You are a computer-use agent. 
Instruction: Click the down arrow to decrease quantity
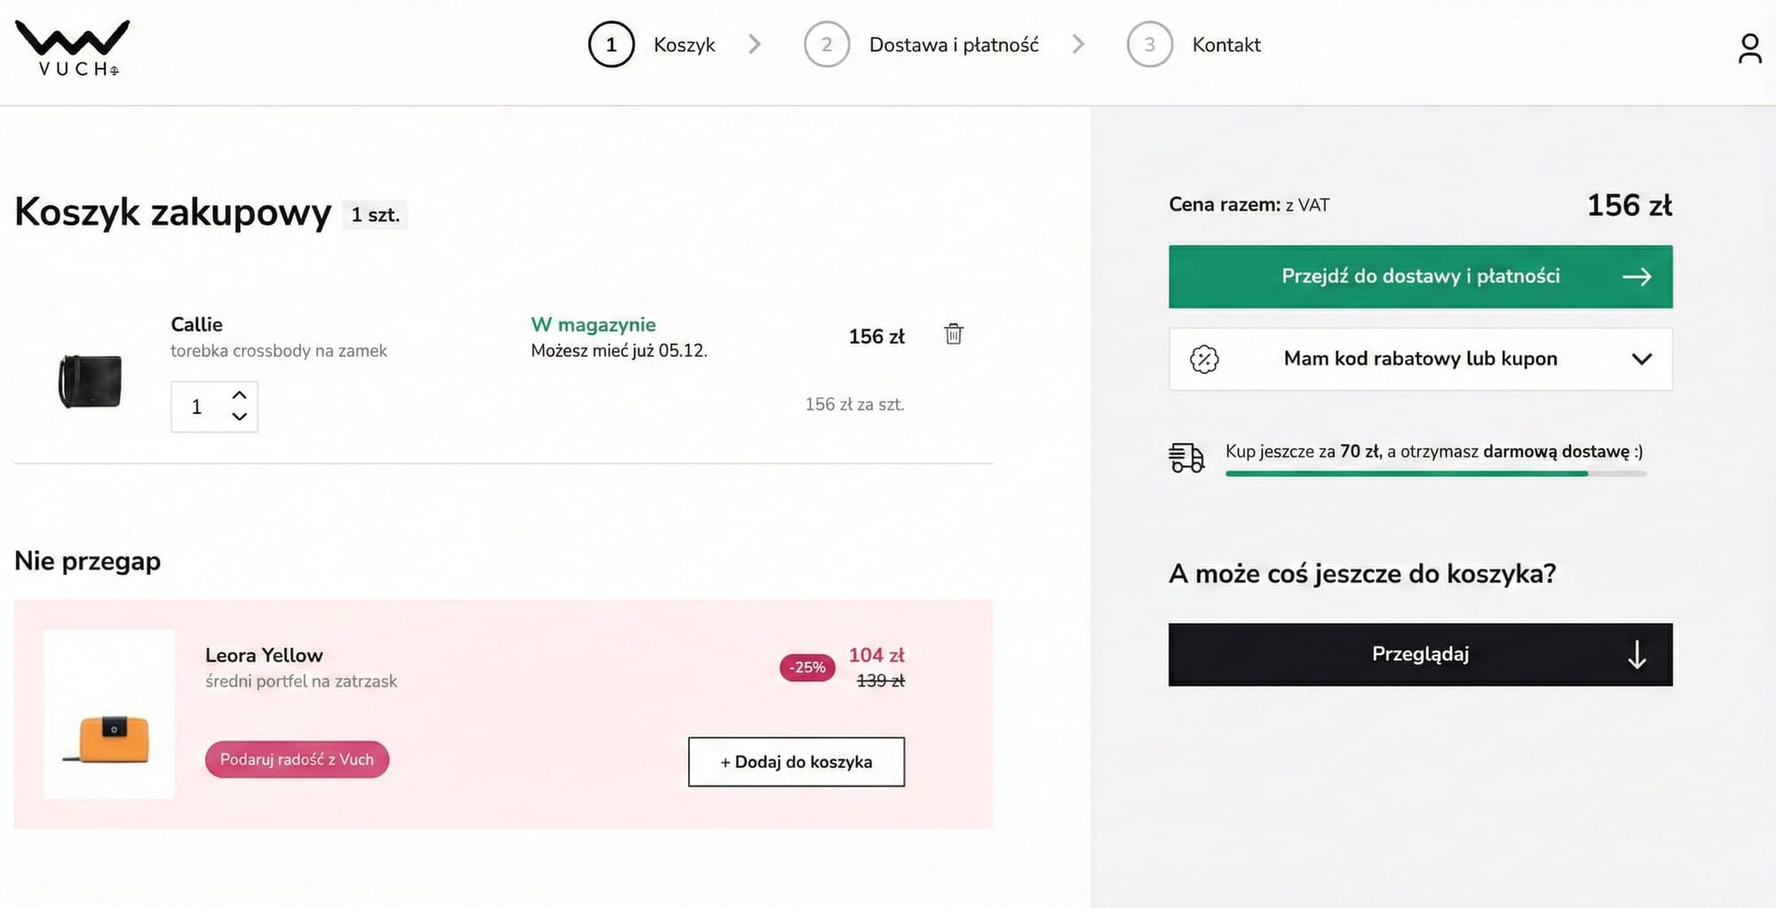(x=238, y=417)
